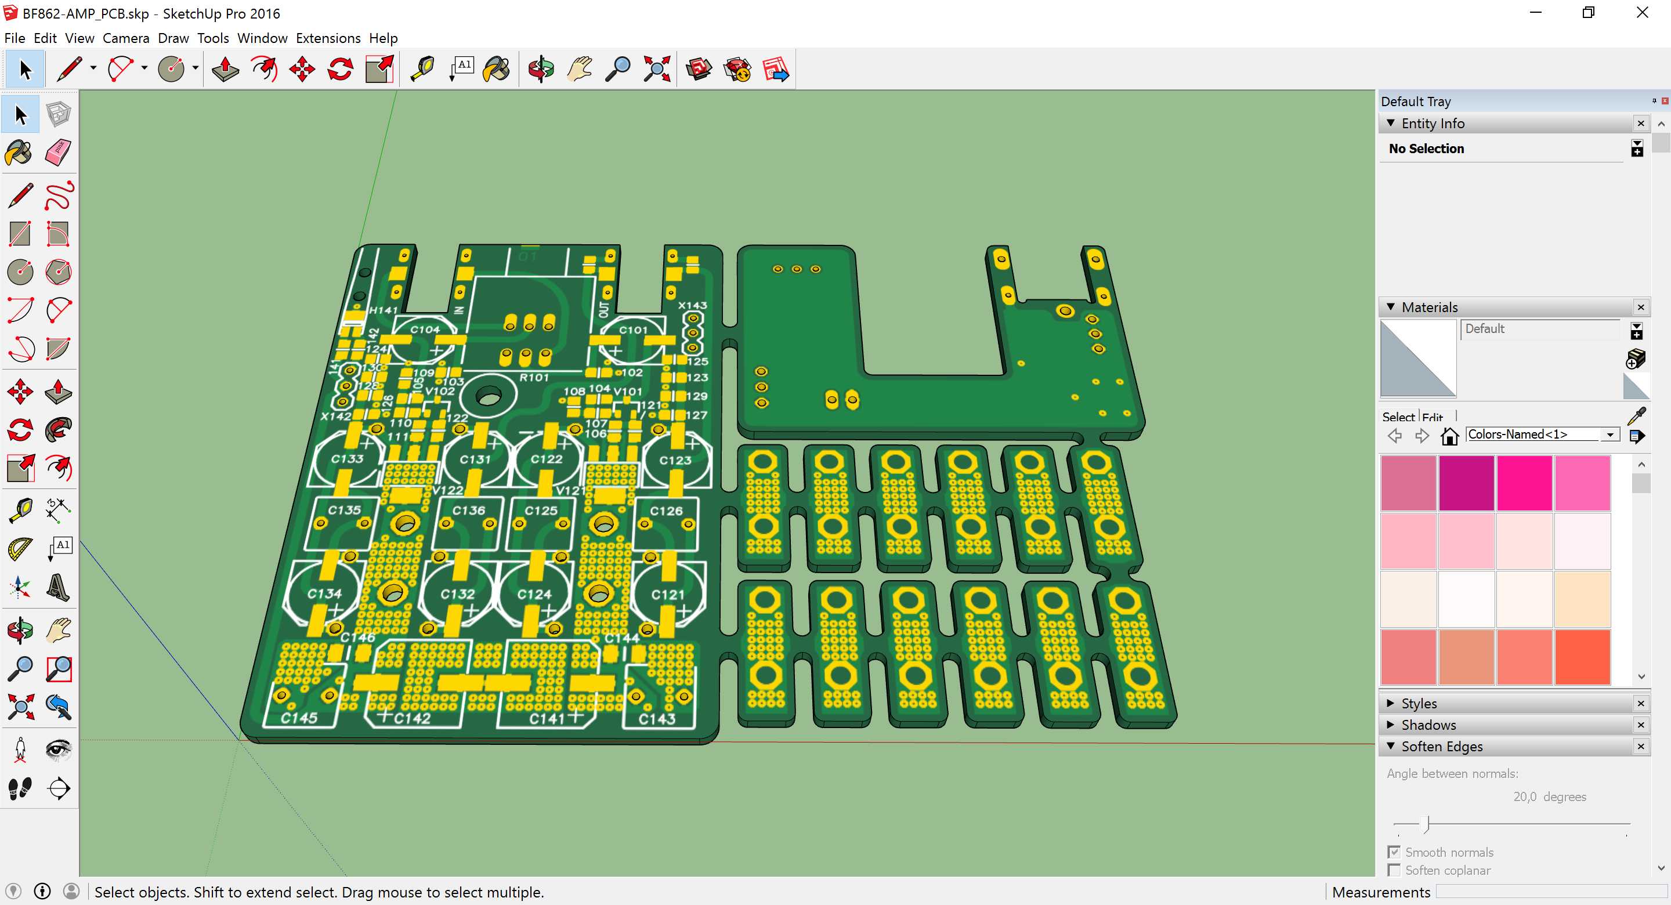Open the Line tool dropdown arrow

pyautogui.click(x=93, y=68)
